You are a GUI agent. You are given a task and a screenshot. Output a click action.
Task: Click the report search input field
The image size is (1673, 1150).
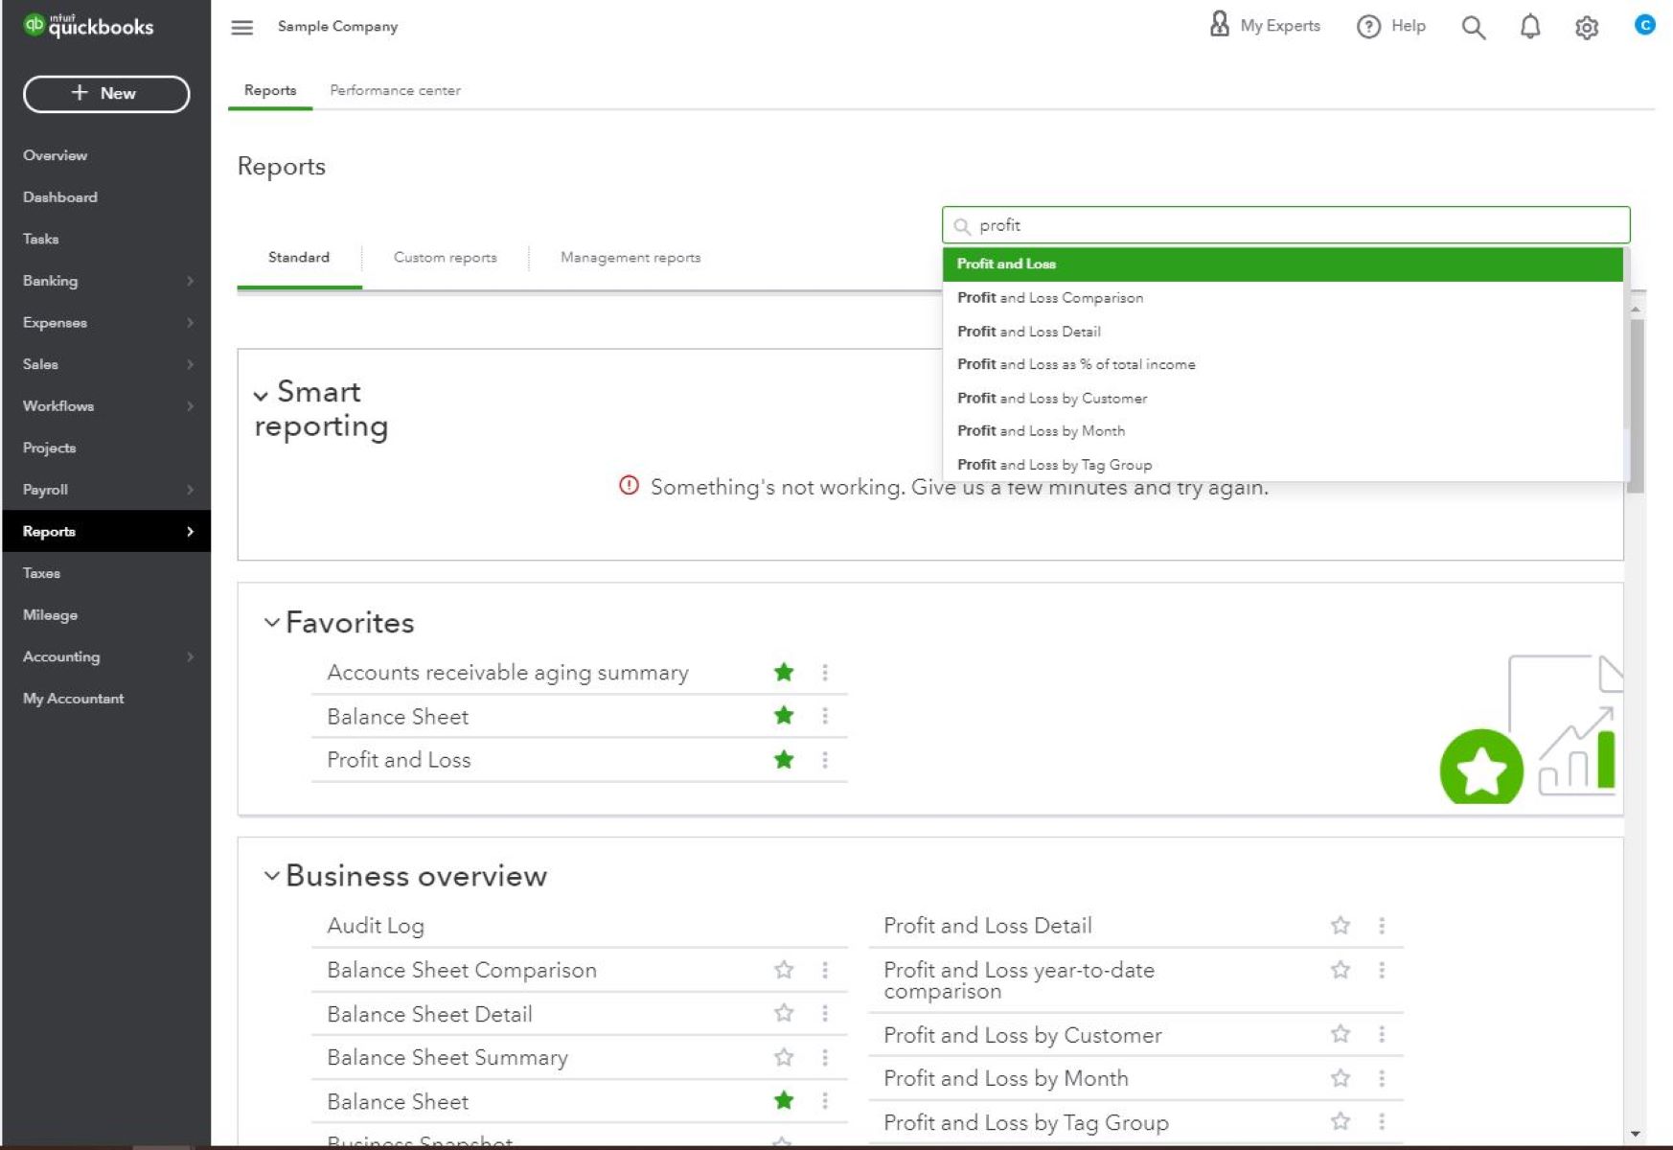point(1284,224)
